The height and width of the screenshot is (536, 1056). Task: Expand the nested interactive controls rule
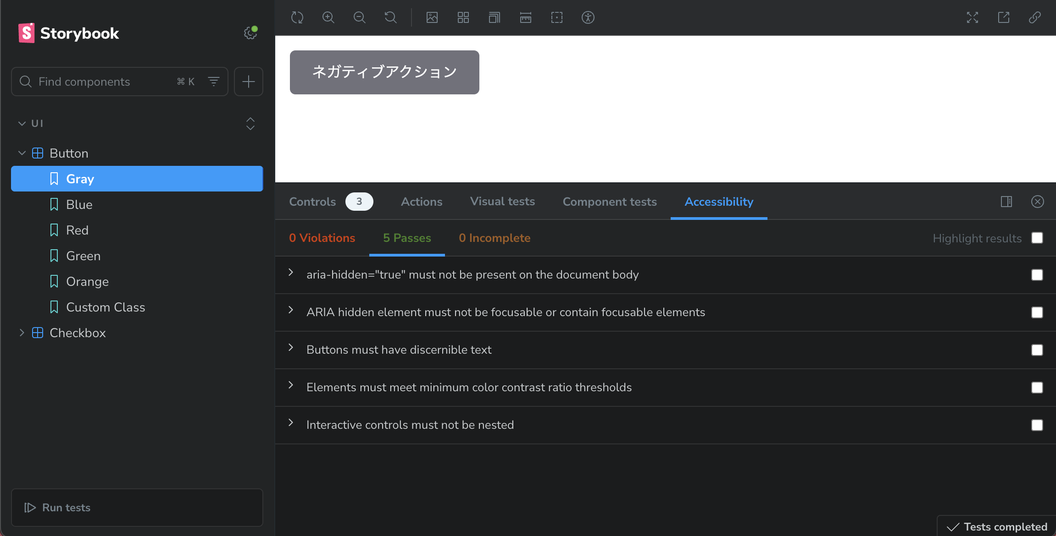click(291, 423)
